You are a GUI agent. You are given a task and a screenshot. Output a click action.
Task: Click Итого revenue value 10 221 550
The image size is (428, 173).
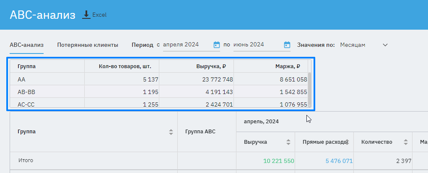[x=279, y=161]
